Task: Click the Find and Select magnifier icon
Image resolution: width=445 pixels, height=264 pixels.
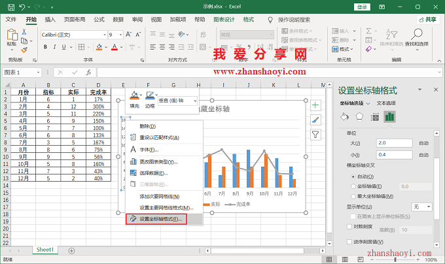Action: (x=417, y=34)
